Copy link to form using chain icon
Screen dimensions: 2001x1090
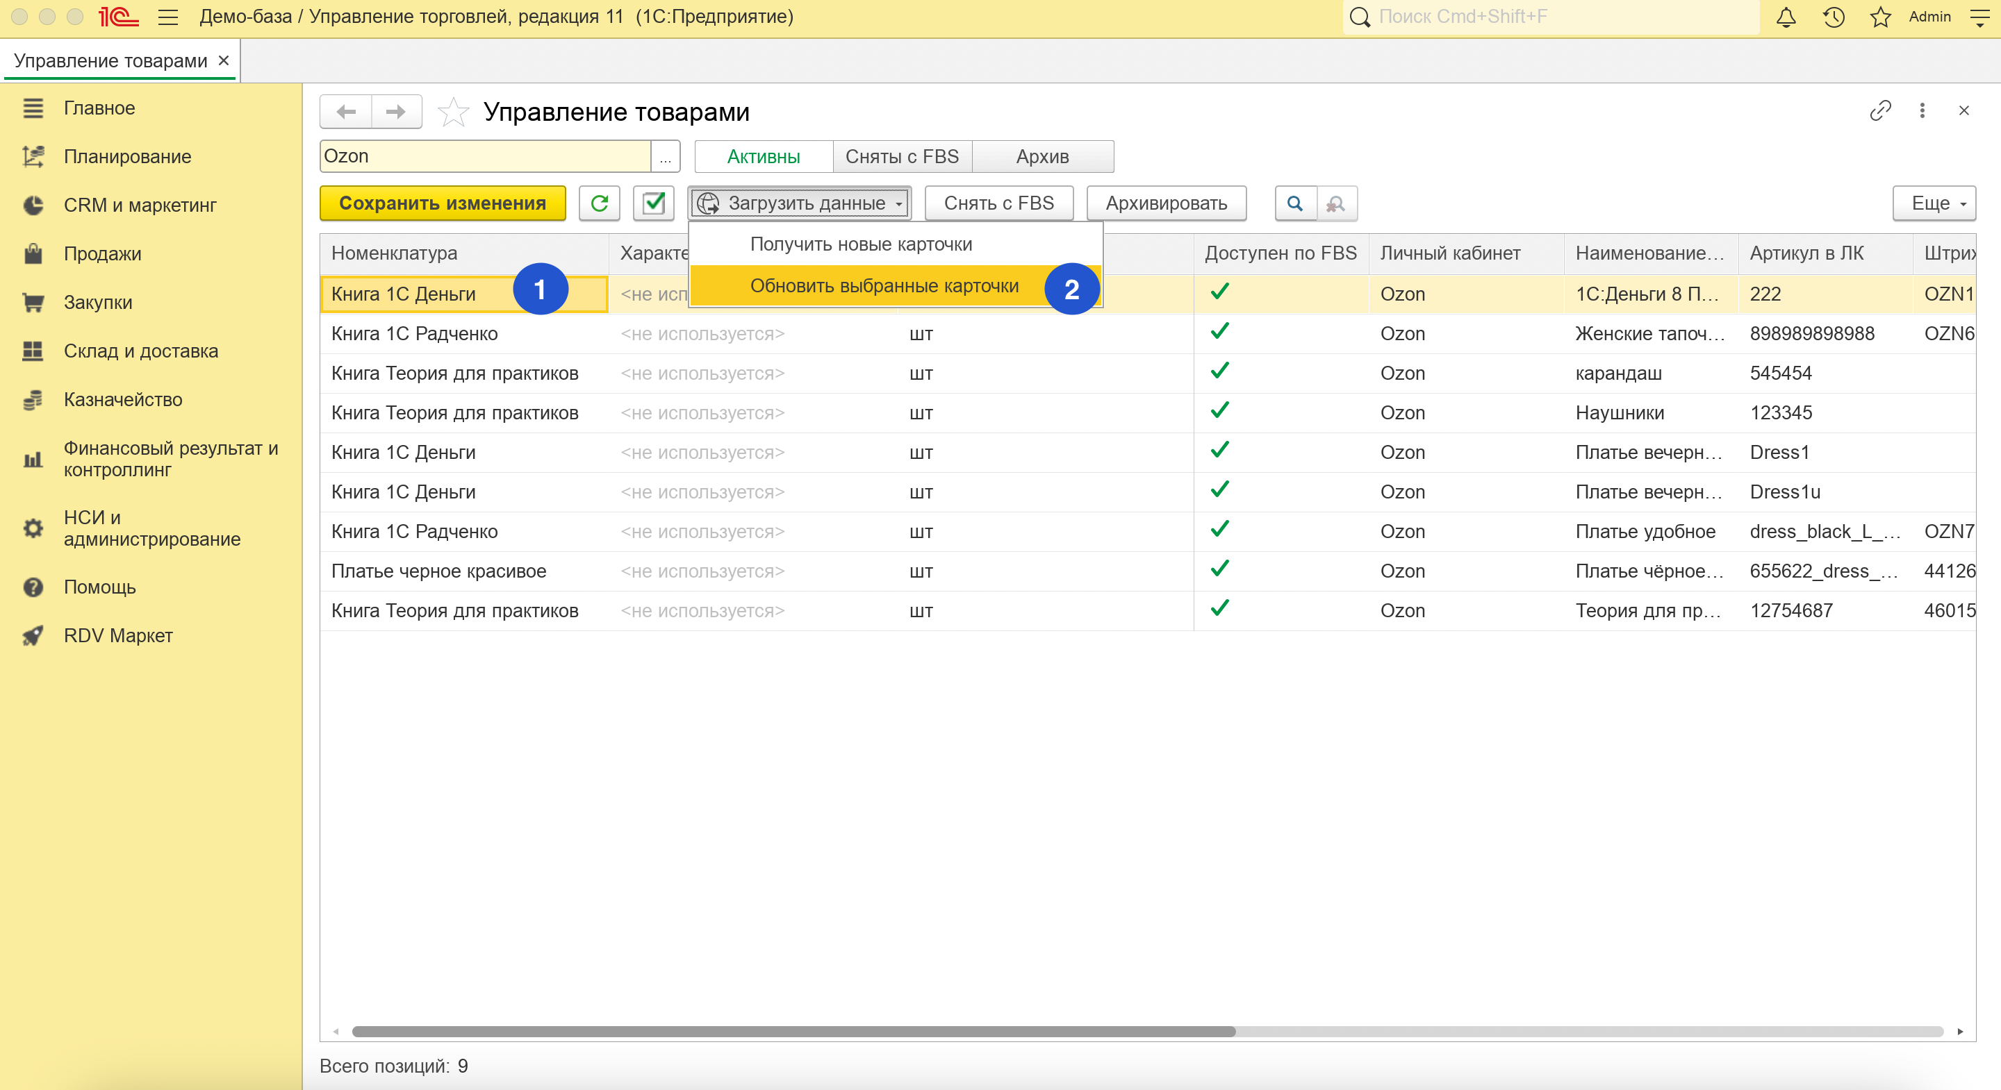[x=1880, y=111]
